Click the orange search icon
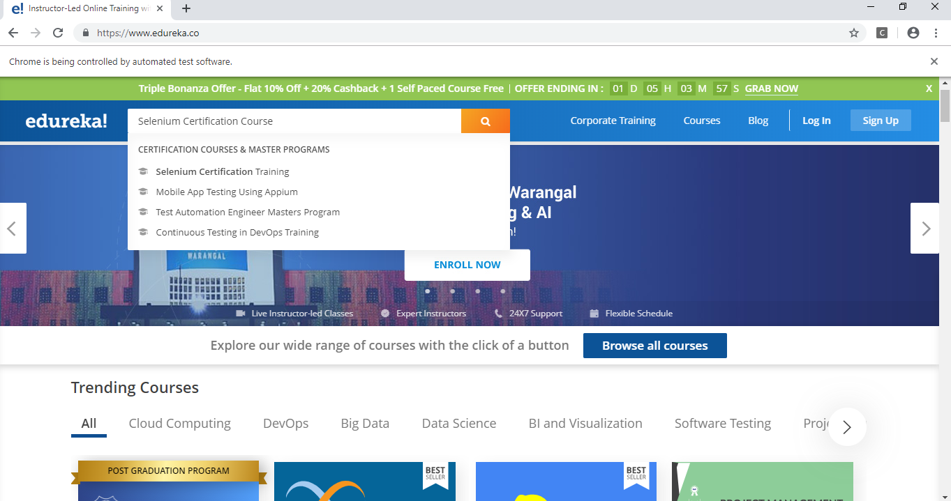 pyautogui.click(x=485, y=120)
